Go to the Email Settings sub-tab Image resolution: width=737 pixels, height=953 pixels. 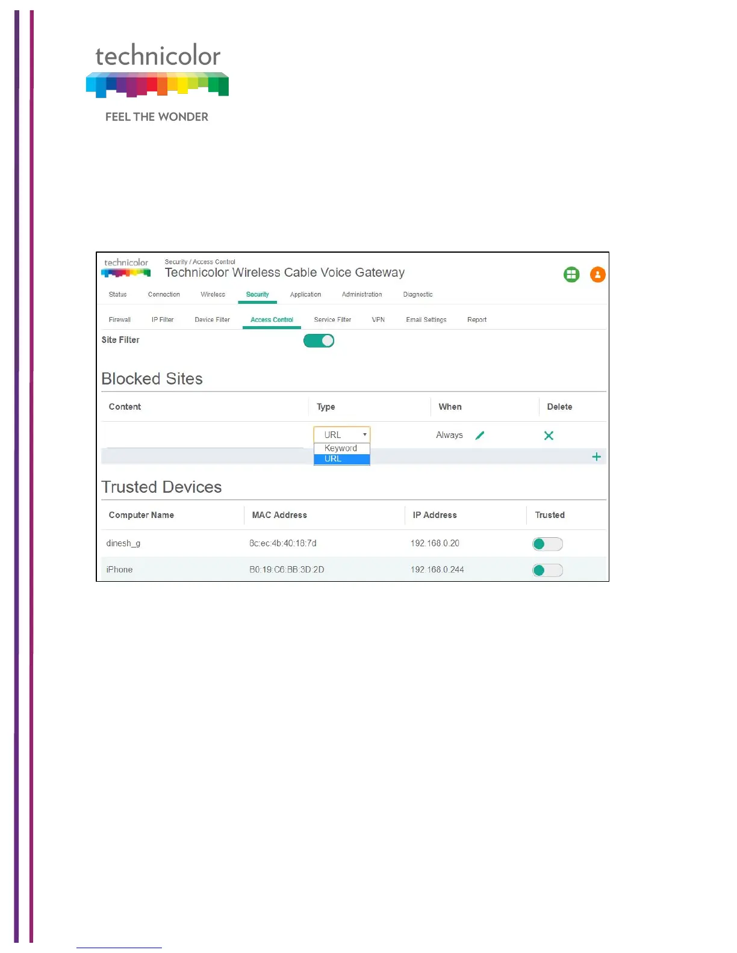coord(426,319)
